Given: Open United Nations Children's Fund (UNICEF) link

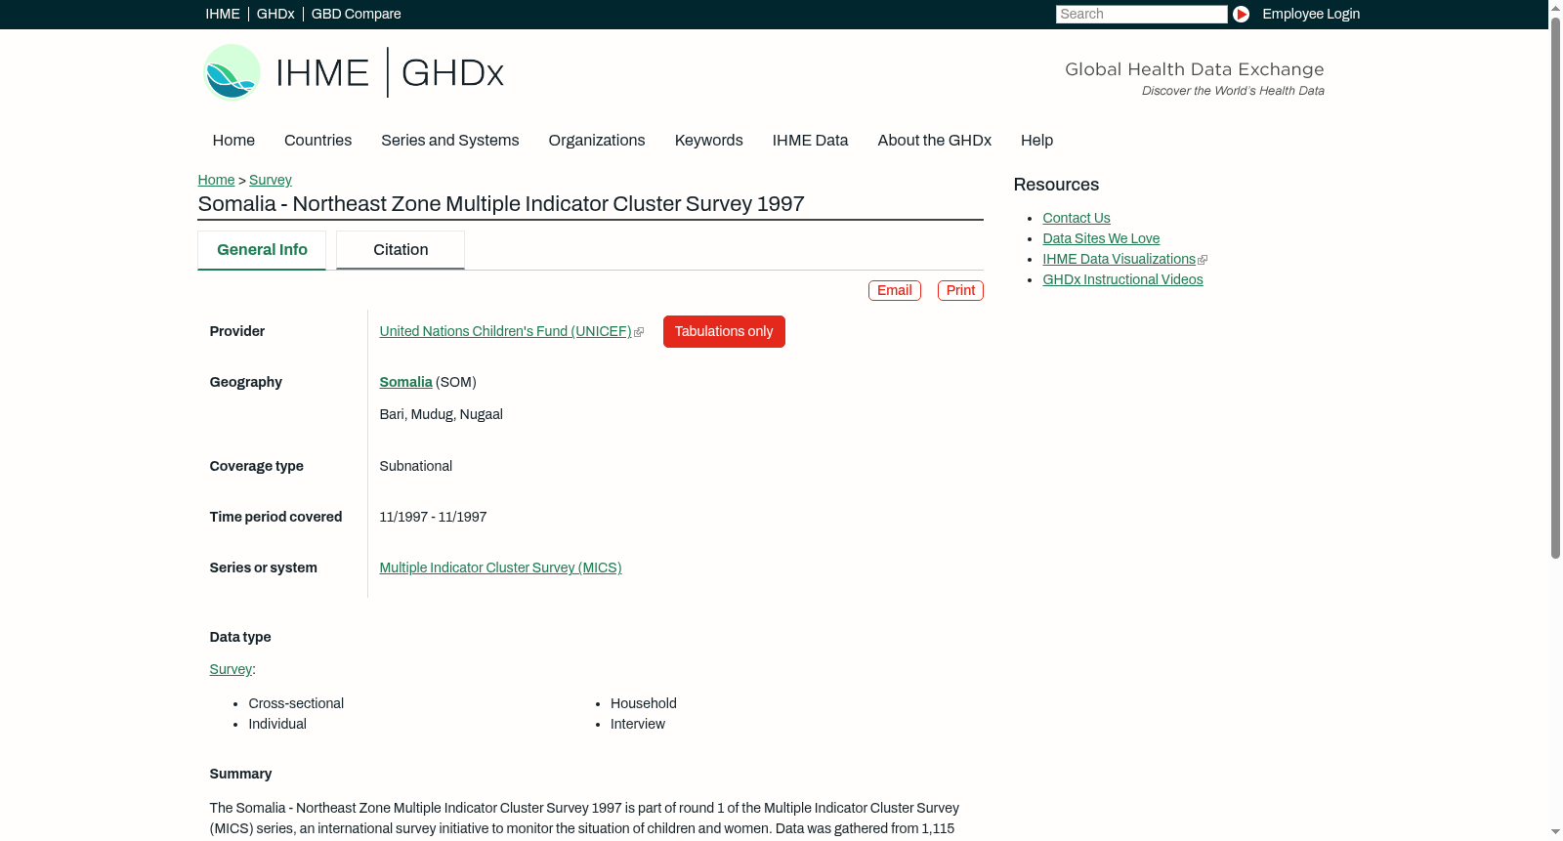Looking at the screenshot, I should point(505,331).
